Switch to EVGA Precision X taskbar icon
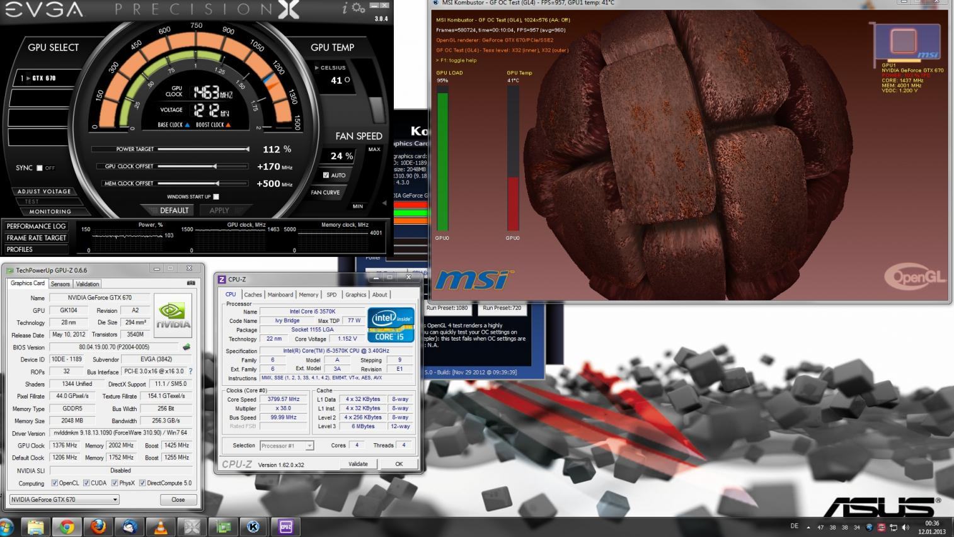 192,527
